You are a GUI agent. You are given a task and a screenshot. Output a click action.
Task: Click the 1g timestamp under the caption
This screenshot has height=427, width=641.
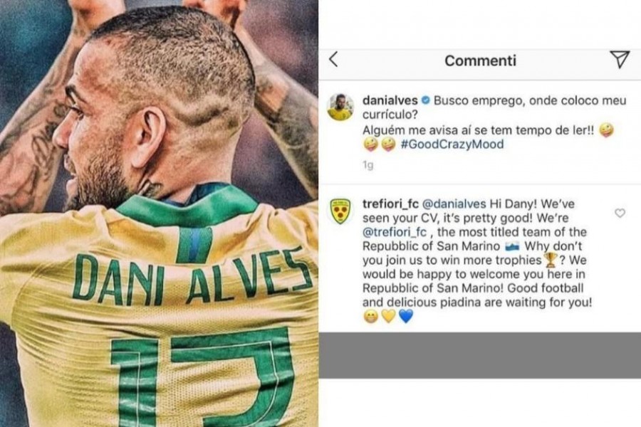pos(368,165)
